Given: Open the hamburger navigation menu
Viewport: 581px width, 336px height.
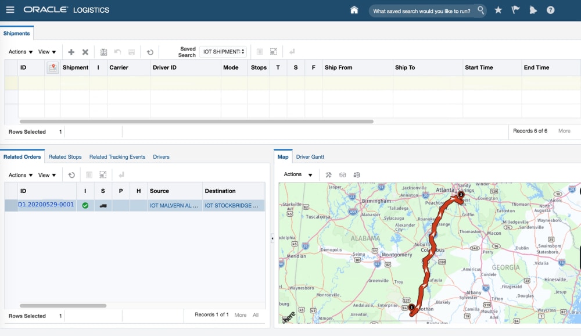Looking at the screenshot, I should (x=10, y=10).
